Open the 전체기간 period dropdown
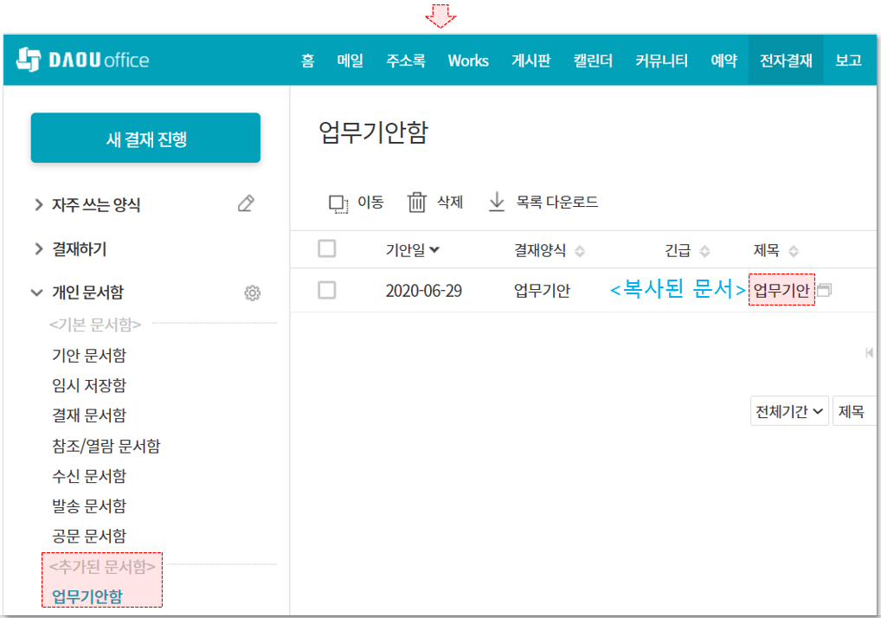Screen dimensions: 881x618 (x=788, y=412)
